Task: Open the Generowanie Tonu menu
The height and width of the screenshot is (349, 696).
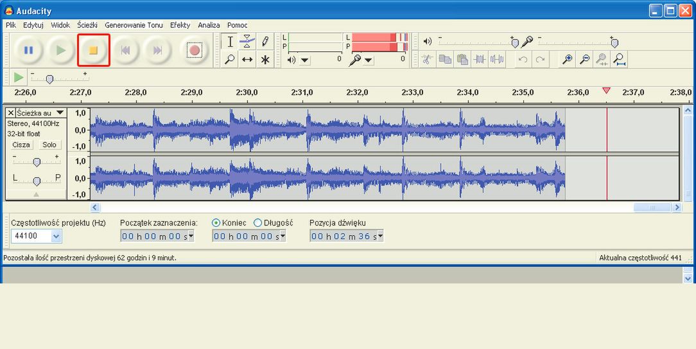Action: tap(134, 25)
